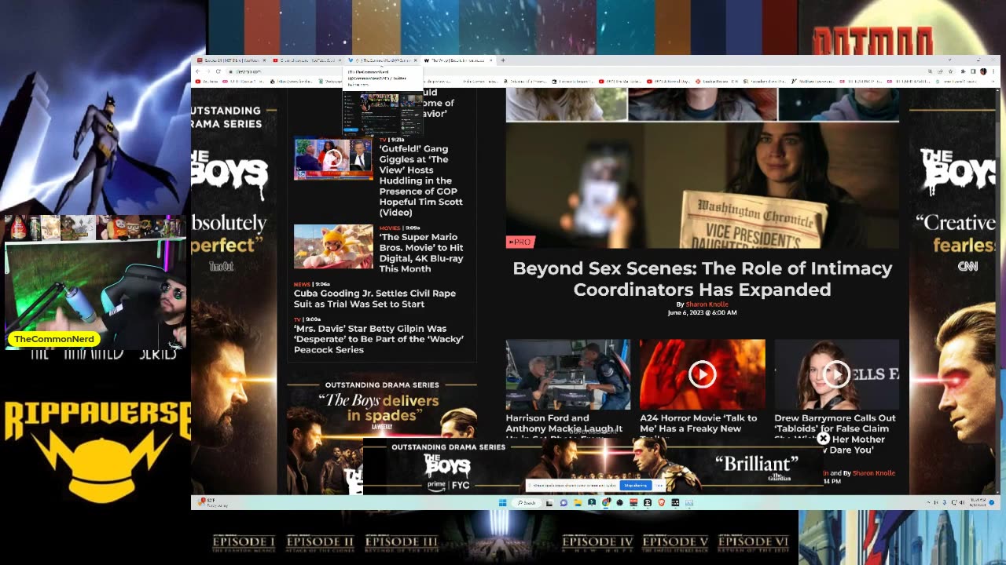Screen dimensions: 1006x565
Task: Open 'The Super Mario Bros. Movie' article
Action: (421, 253)
